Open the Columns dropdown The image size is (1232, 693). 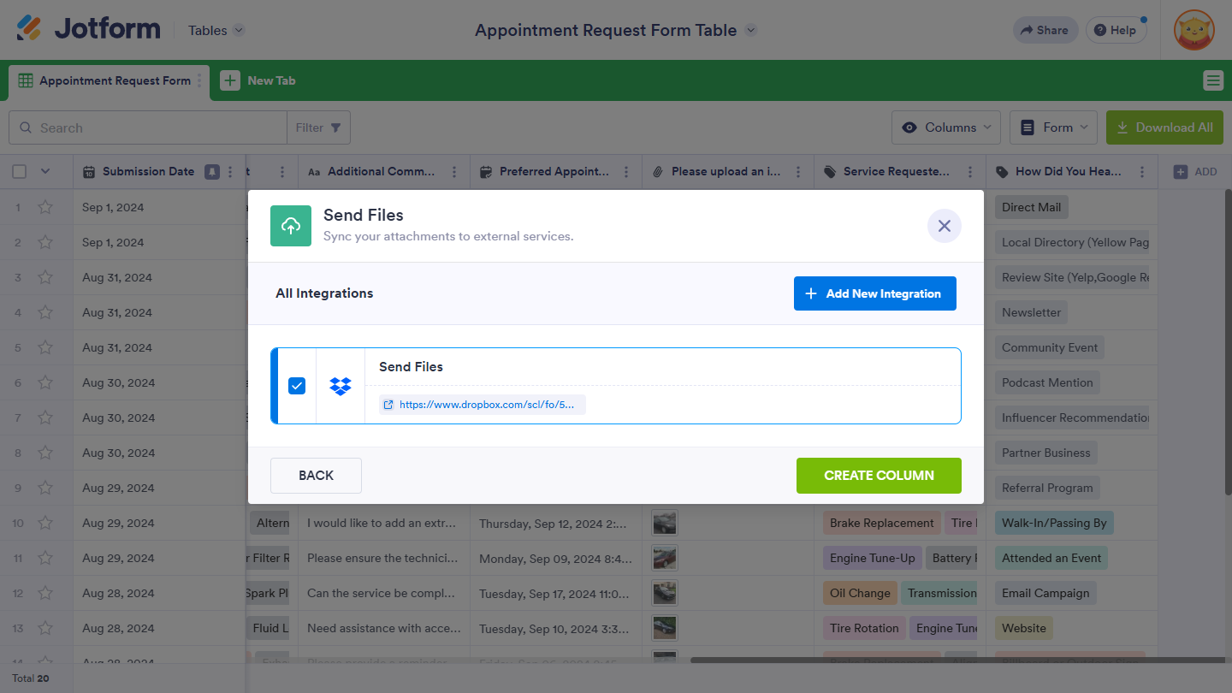point(946,127)
